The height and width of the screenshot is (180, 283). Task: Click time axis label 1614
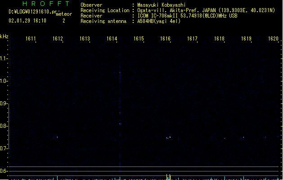click(x=112, y=39)
